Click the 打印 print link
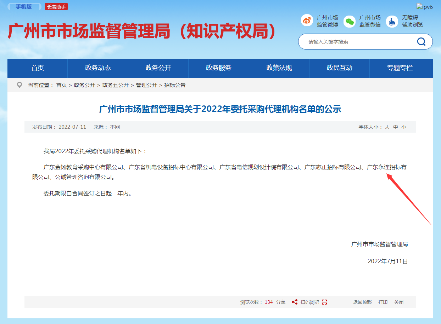Image resolution: width=441 pixels, height=324 pixels. click(383, 302)
